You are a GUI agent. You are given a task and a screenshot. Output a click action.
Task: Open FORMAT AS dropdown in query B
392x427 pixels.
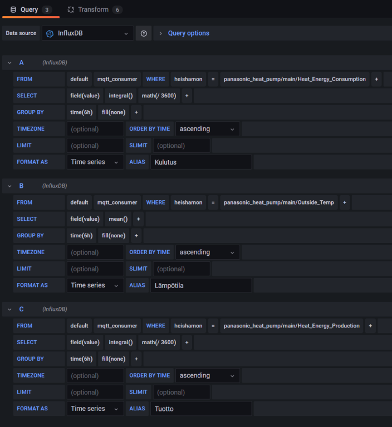tap(95, 285)
